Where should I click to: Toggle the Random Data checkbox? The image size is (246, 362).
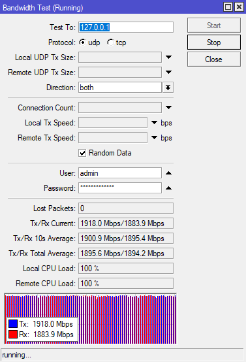(x=82, y=153)
